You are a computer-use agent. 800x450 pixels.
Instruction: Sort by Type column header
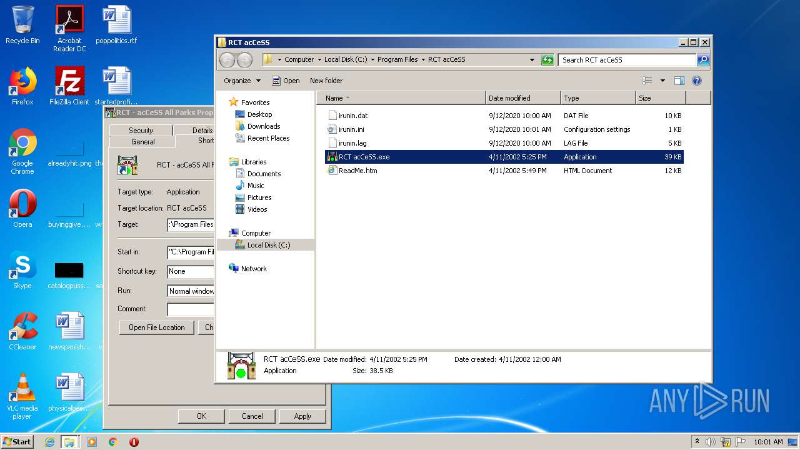(598, 98)
